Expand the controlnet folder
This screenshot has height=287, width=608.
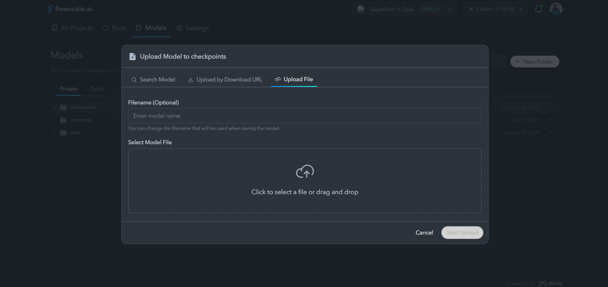(53, 120)
